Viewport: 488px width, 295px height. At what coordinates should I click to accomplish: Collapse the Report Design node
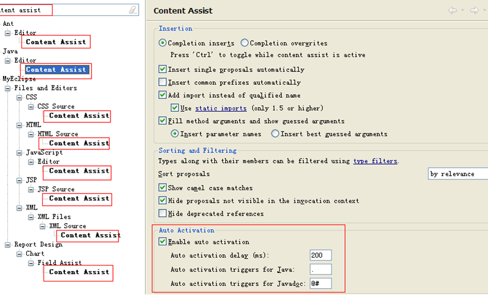(7, 245)
